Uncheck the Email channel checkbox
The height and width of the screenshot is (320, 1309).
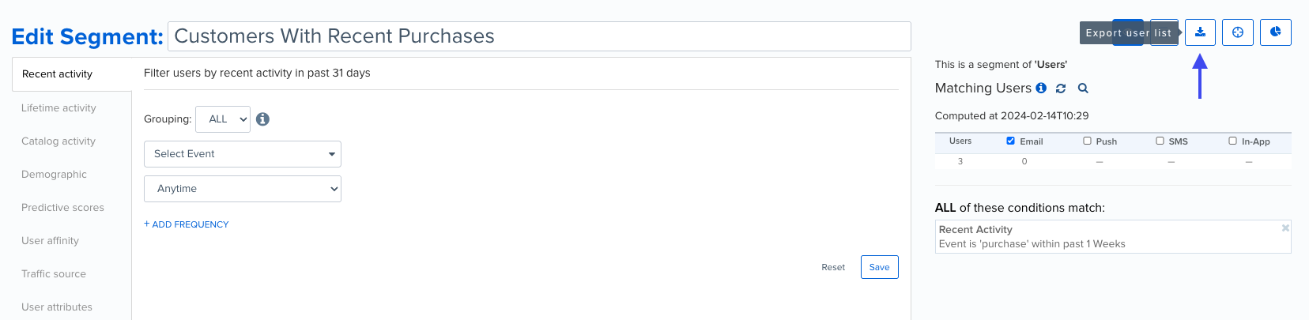coord(1010,141)
